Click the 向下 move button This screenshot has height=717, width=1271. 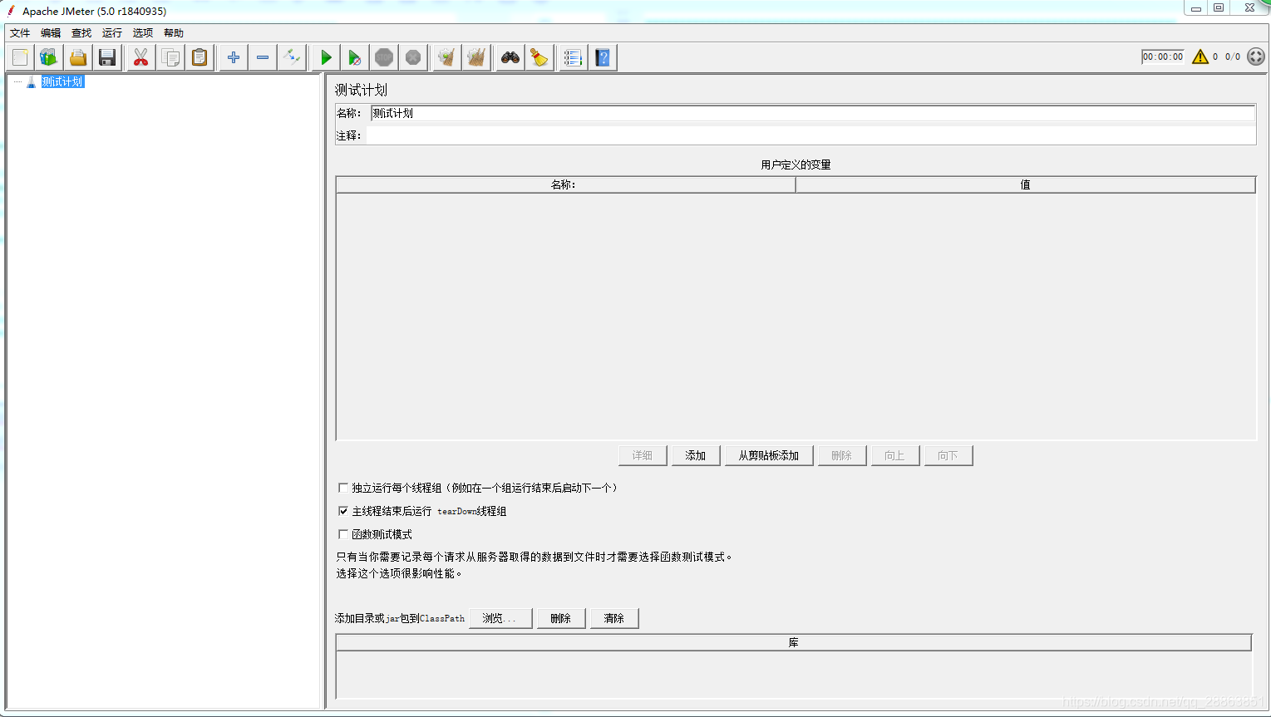[948, 455]
